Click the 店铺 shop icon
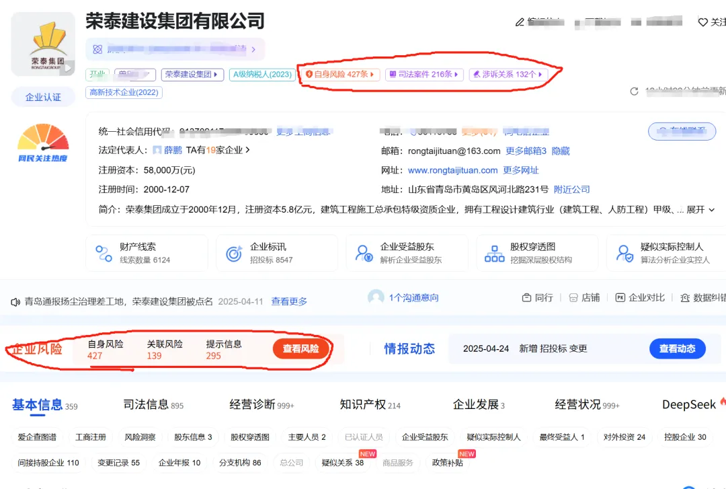Viewport: 726px width, 489px height. pyautogui.click(x=573, y=297)
